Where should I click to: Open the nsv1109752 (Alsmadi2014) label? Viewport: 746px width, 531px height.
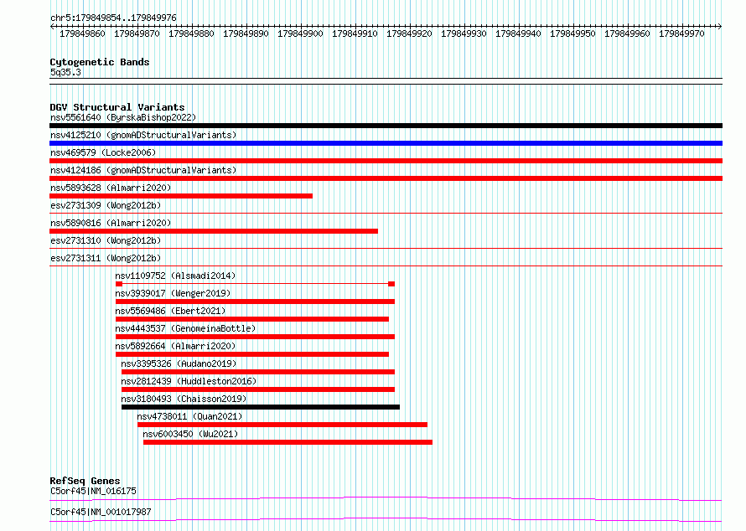[x=175, y=276]
